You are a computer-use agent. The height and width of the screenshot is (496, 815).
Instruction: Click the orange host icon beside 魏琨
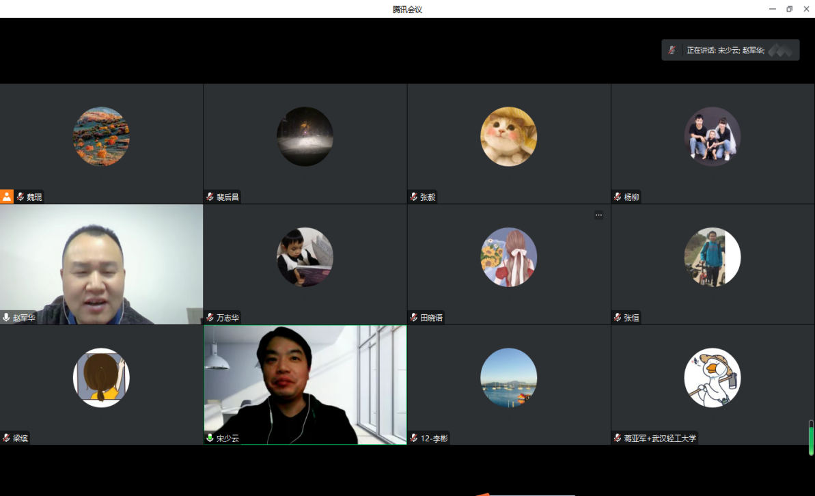tap(7, 197)
